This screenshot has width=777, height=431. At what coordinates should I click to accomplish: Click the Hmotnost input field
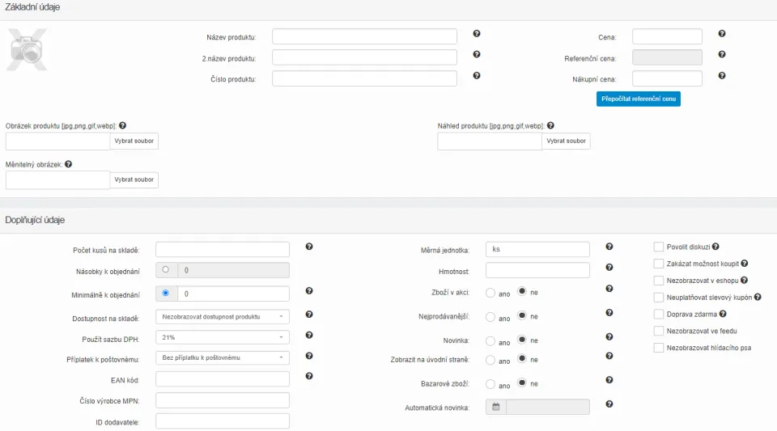click(537, 270)
